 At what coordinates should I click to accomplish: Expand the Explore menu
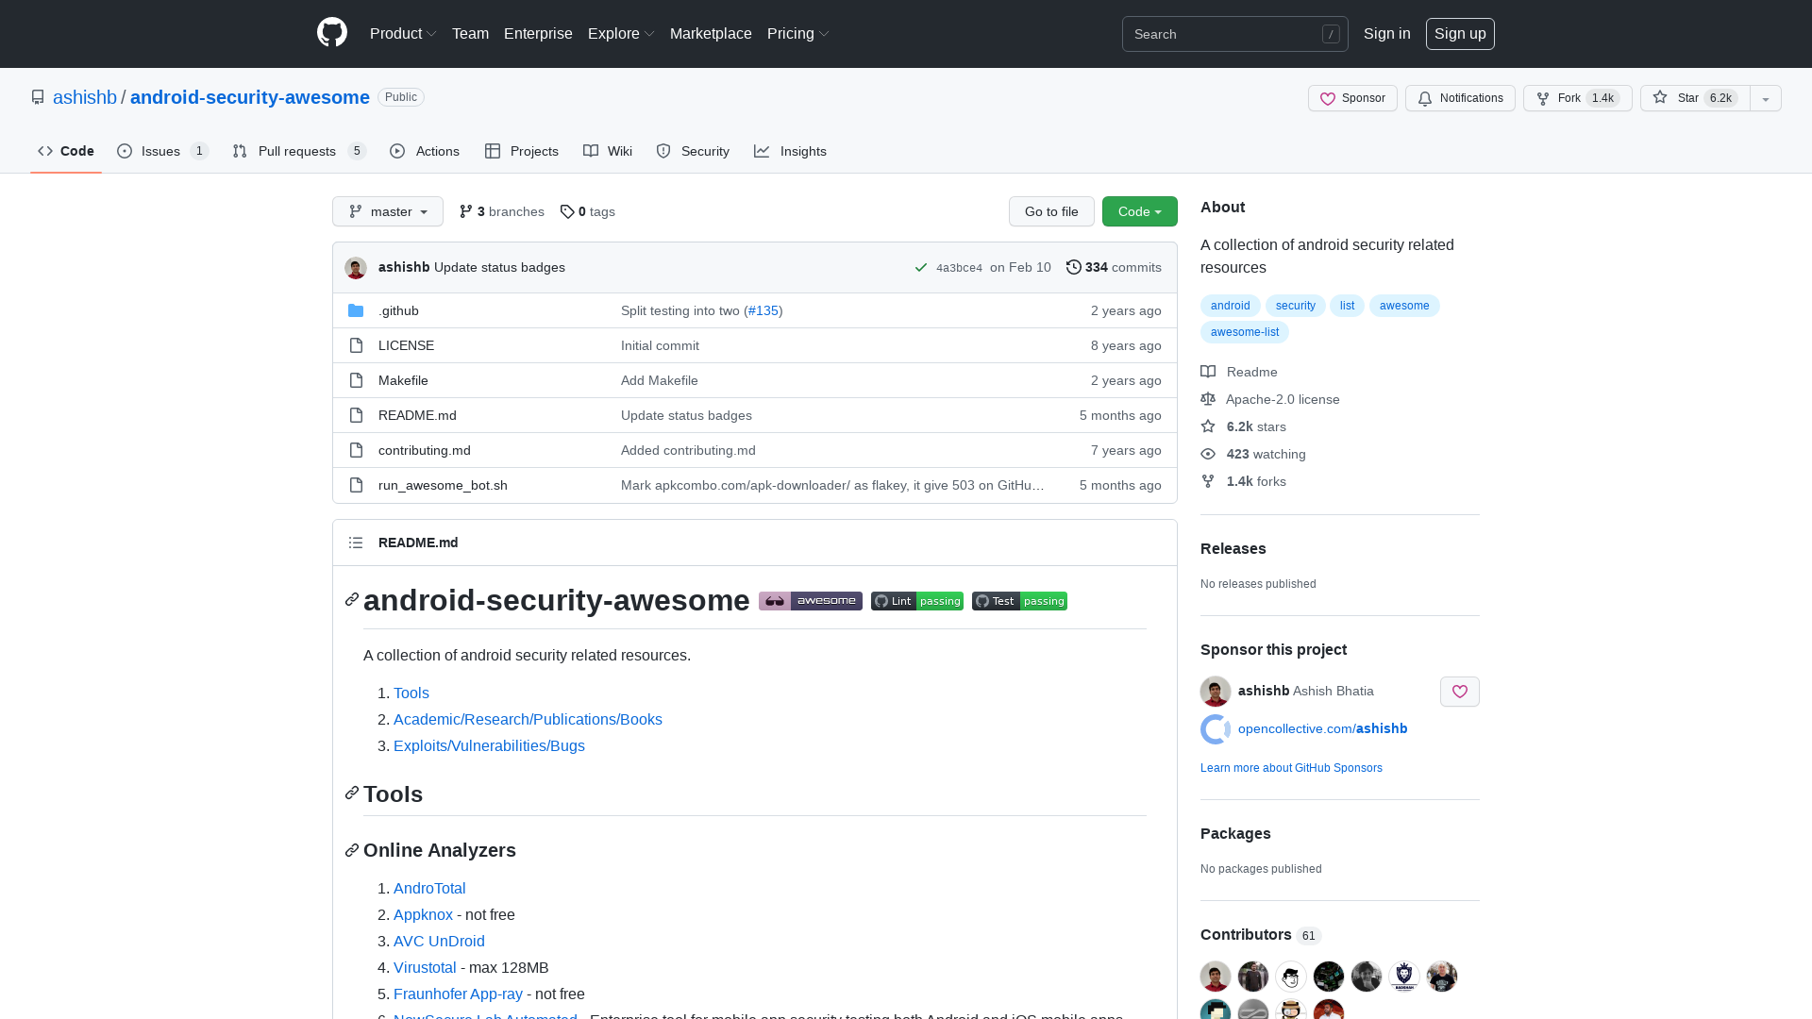[x=621, y=34]
